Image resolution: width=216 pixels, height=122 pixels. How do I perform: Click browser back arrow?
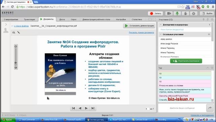pos(3,7)
